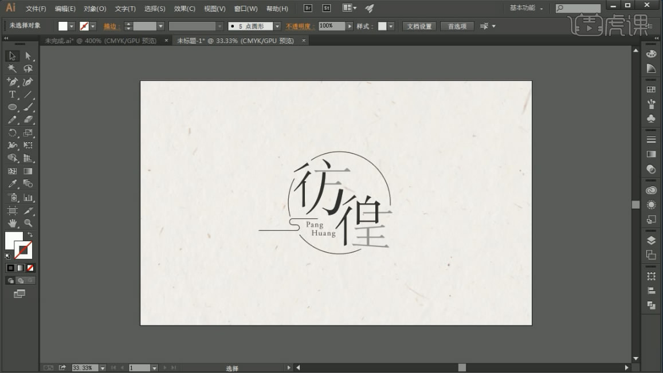Open the brush definition '5 点圆形' dropdown
Screen dimensions: 663x373
click(277, 26)
